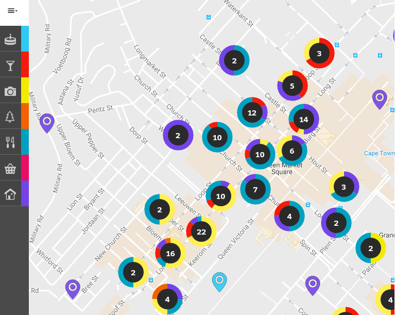Select the camera sightseeing category icon

(x=10, y=91)
